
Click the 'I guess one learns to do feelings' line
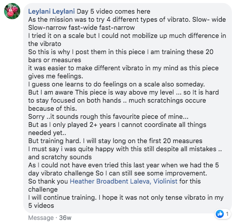tap(116, 84)
